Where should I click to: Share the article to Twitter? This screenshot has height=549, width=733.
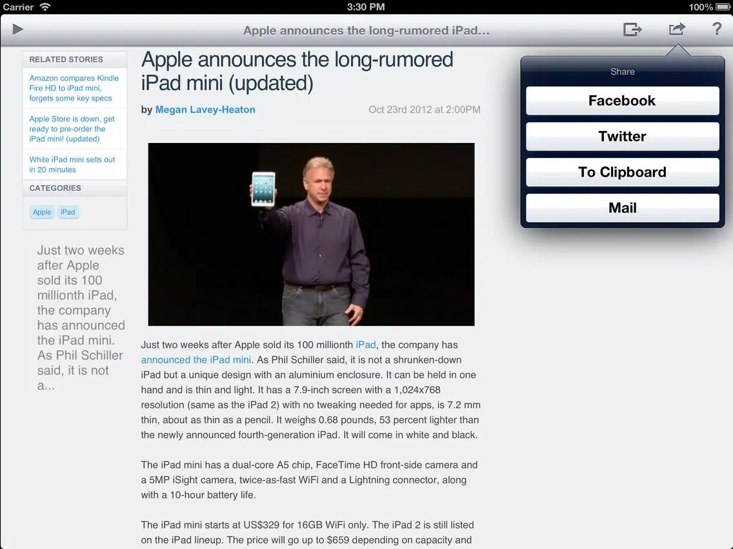[622, 137]
